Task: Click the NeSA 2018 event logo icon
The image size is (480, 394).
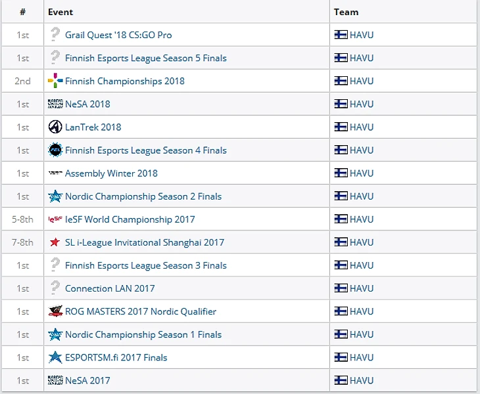Action: [x=55, y=104]
